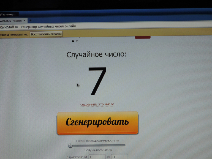Click the page title генератор случайных чисел онлайн

(38, 27)
